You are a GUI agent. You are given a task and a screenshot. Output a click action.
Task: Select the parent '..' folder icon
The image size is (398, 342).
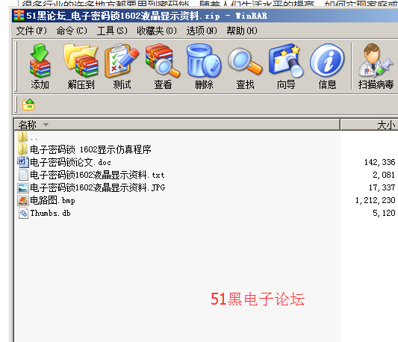pos(22,137)
